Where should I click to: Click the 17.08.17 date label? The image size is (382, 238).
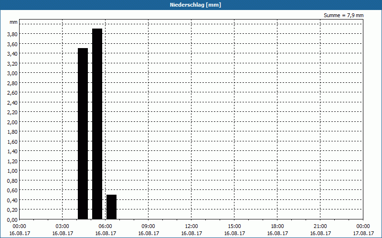(x=363, y=233)
